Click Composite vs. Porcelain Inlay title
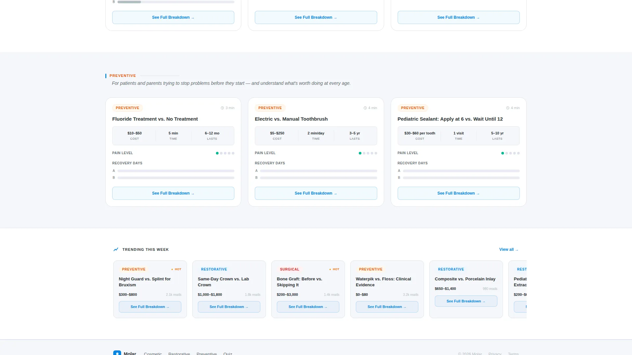The height and width of the screenshot is (355, 632). 465,279
